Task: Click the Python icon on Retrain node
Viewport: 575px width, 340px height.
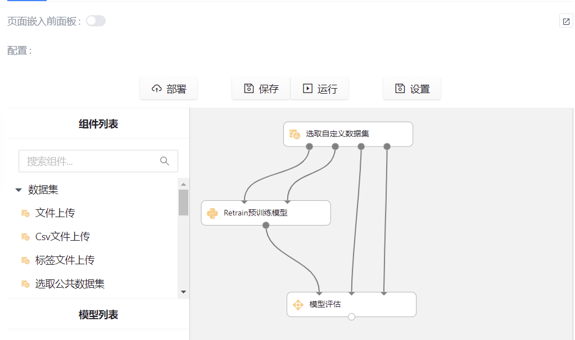Action: point(212,213)
